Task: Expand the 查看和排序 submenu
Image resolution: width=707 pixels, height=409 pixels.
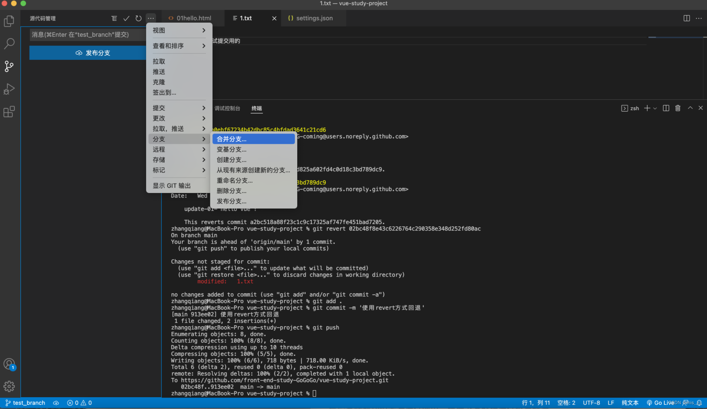Action: 179,46
